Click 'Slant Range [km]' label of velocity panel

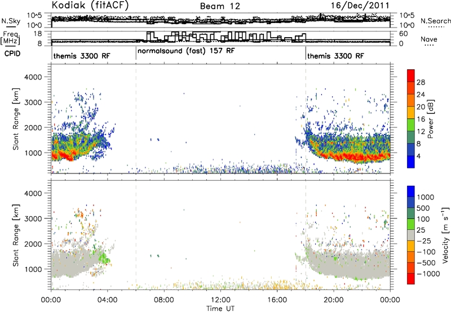16,235
